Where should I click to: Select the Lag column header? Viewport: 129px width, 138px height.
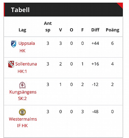(x=22, y=30)
